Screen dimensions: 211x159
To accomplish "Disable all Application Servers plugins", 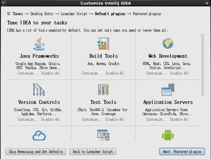I will coord(179,120).
